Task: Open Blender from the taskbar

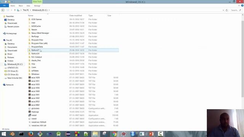Action: click(12, 134)
